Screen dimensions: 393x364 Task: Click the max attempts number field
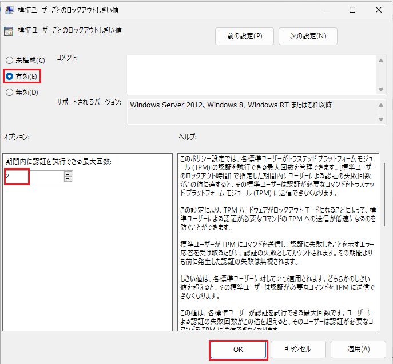(x=34, y=177)
